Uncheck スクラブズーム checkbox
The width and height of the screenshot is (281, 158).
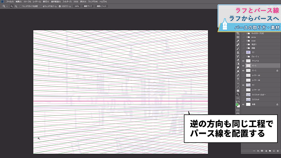[x=60, y=6]
